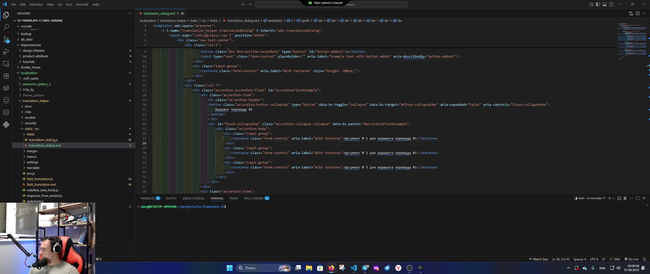Toggle panel visibility layout button
This screenshot has width=650, height=274.
(x=605, y=4)
